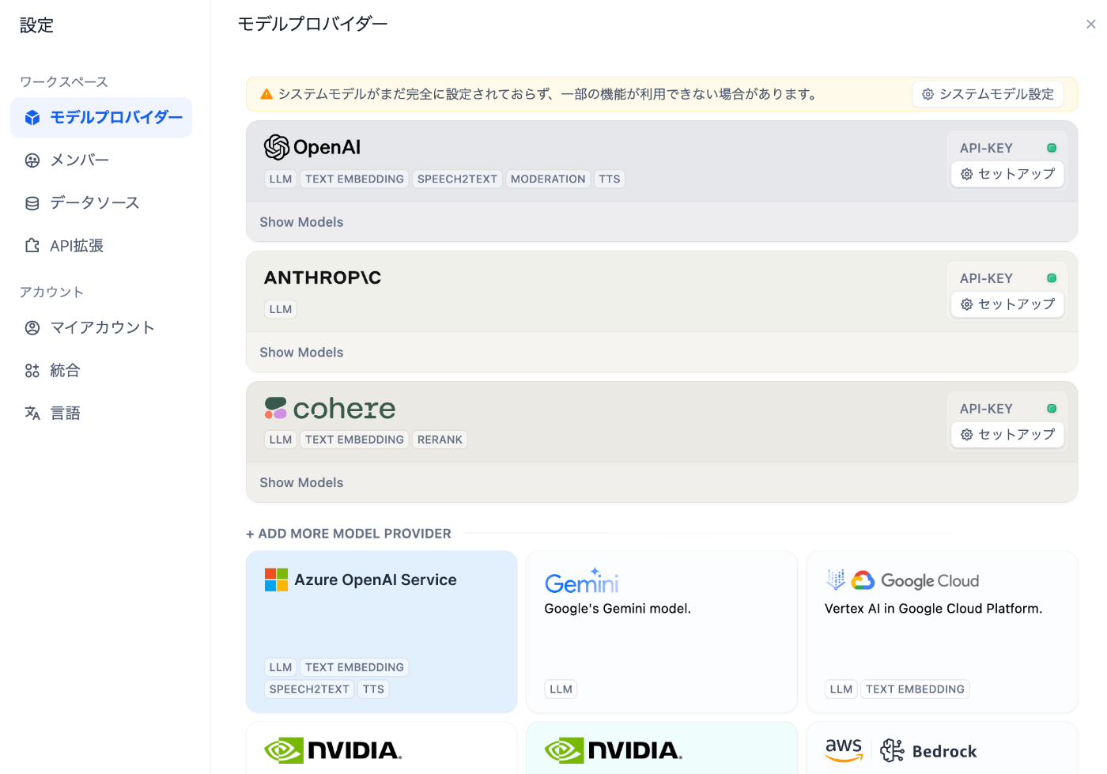Click the translate icon beside 言語

pyautogui.click(x=32, y=413)
